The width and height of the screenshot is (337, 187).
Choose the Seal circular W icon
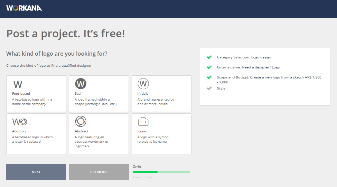tap(81, 84)
